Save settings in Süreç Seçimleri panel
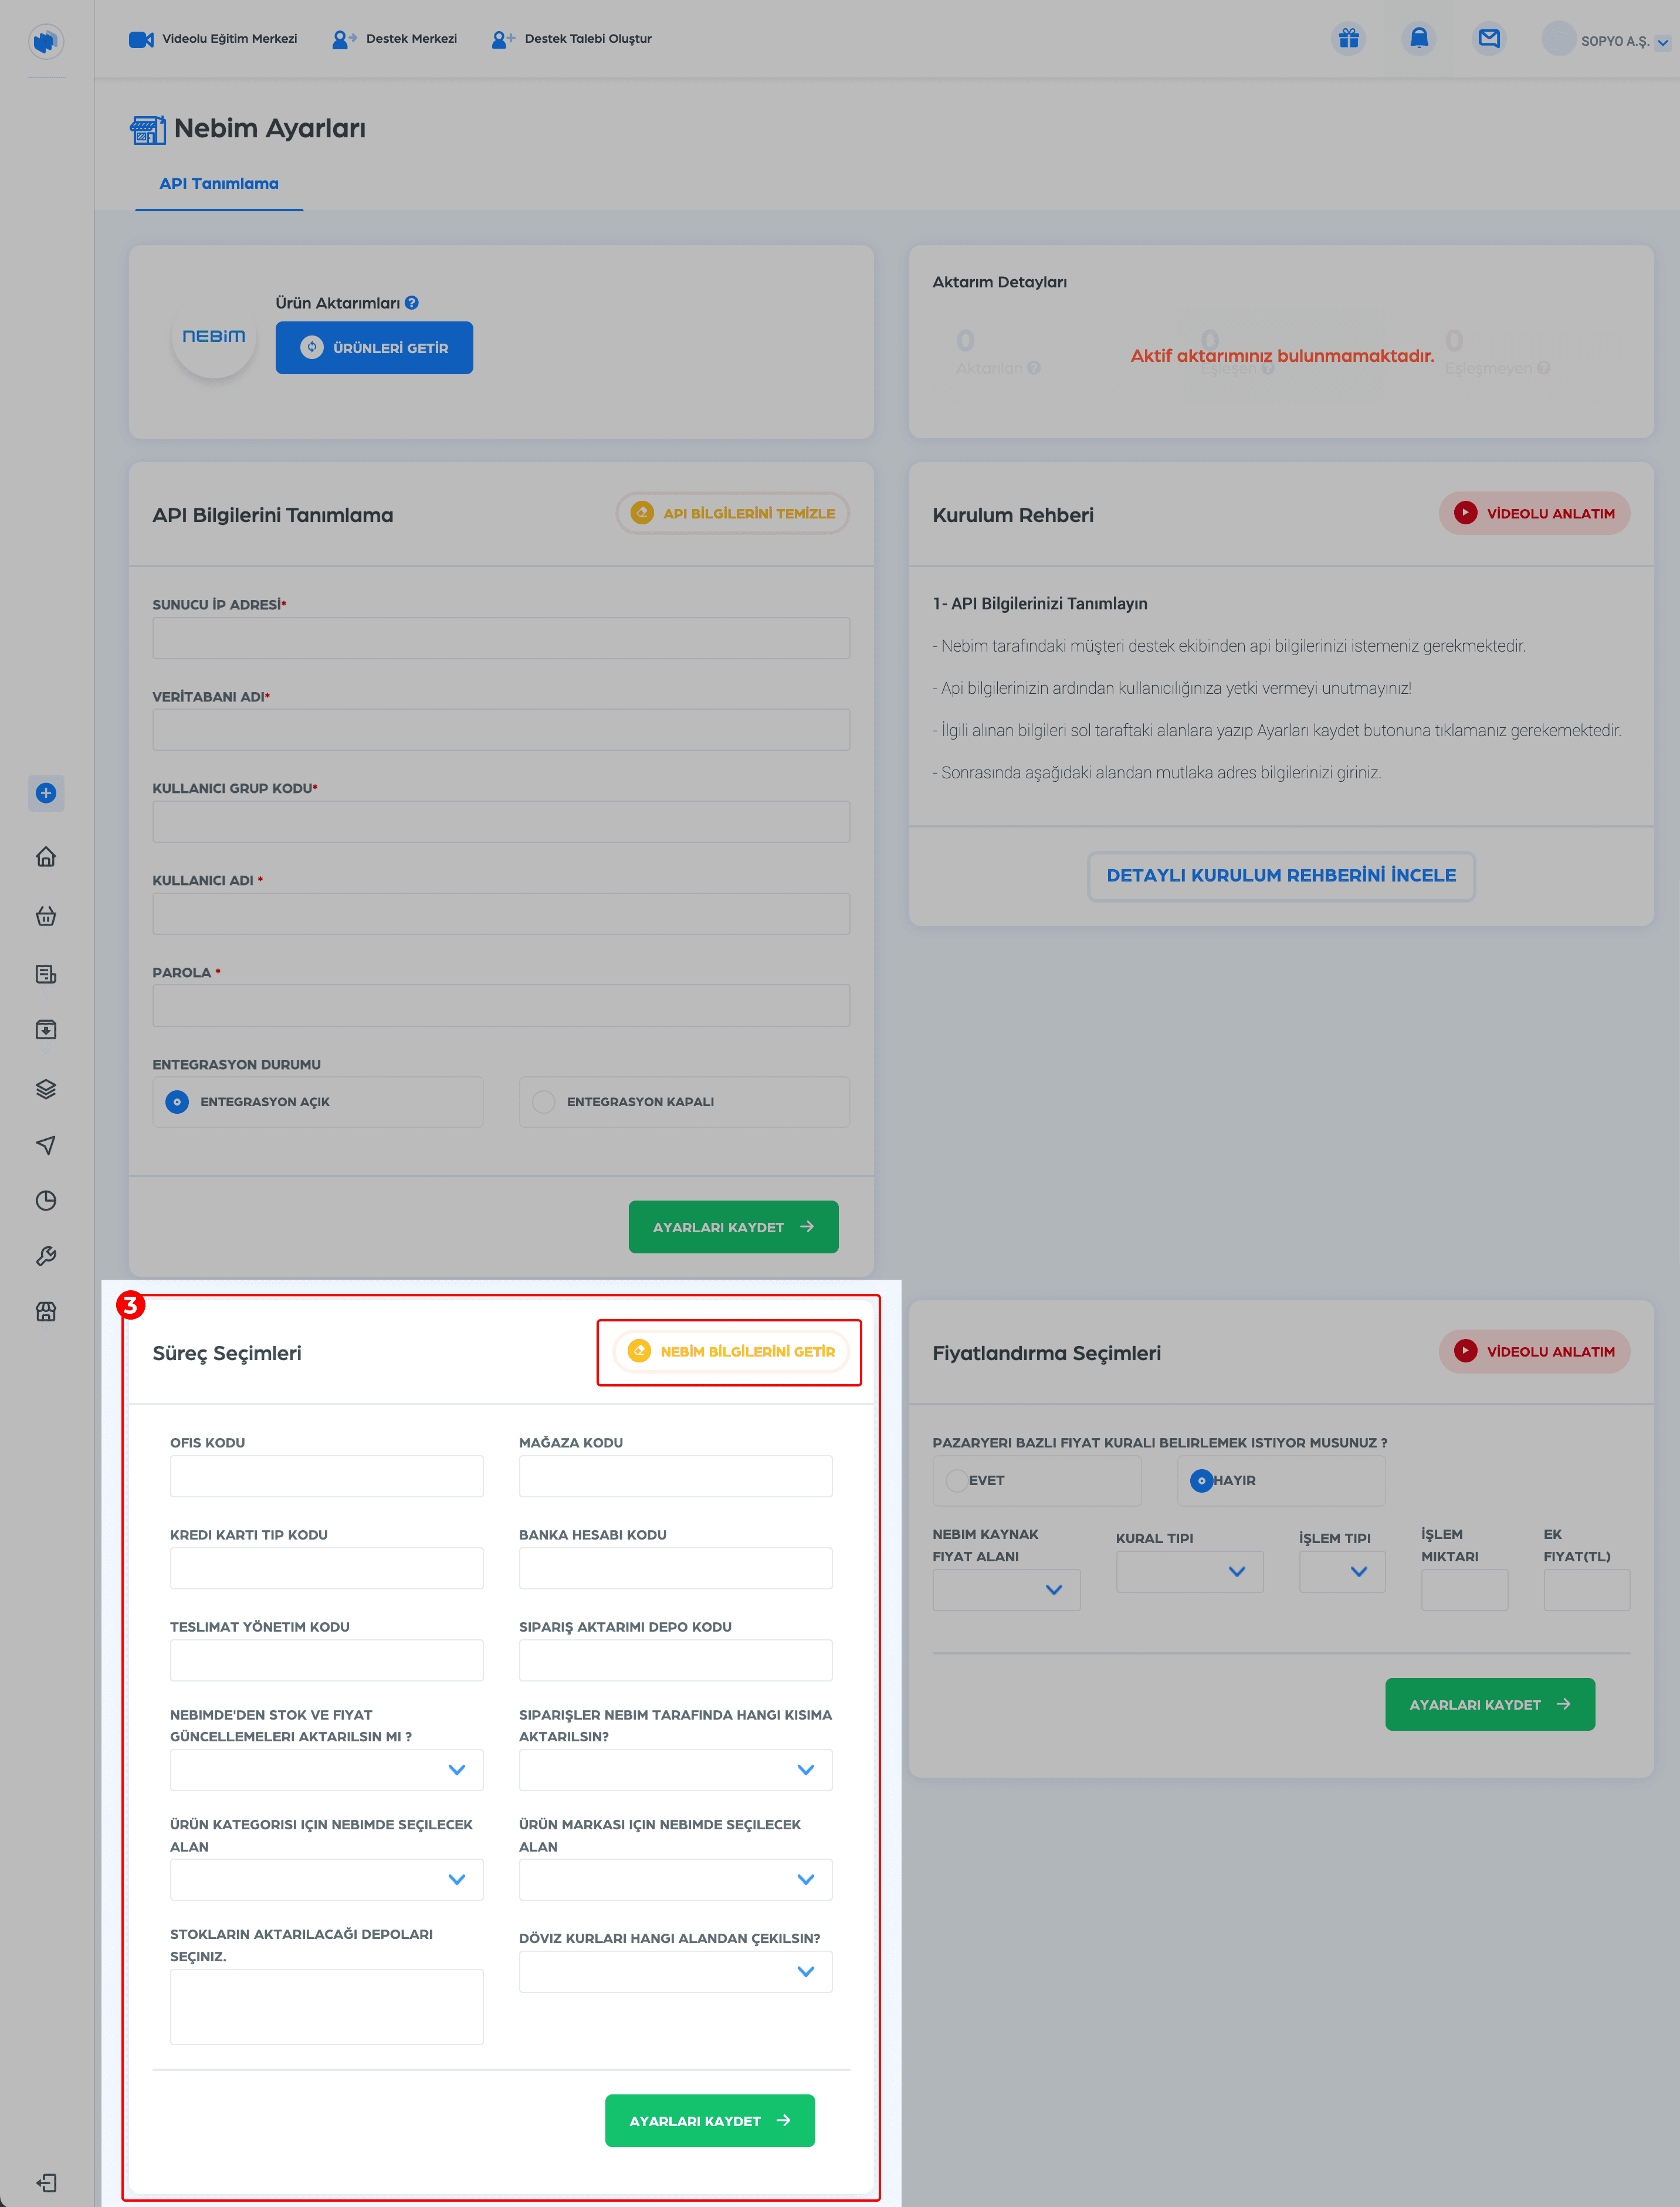This screenshot has height=2207, width=1680. click(710, 2121)
